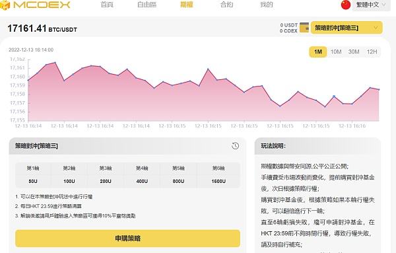Click the 17161.41 BTC/USDT price
This screenshot has width=396, height=253.
[x=42, y=28]
